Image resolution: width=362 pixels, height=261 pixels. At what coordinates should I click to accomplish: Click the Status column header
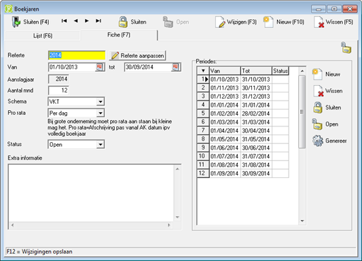click(280, 71)
